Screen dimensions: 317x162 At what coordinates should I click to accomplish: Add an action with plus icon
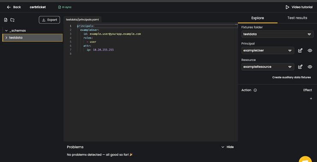point(311,99)
